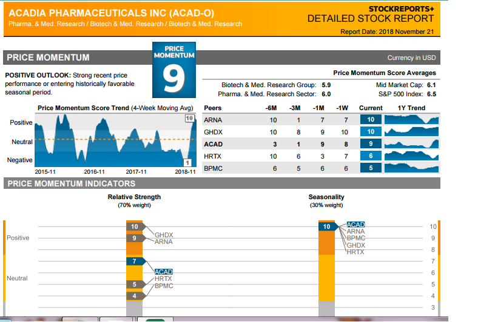The width and height of the screenshot is (478, 322).
Task: Click the 1Y Trend sparkline for GHDX
Action: pyautogui.click(x=411, y=131)
